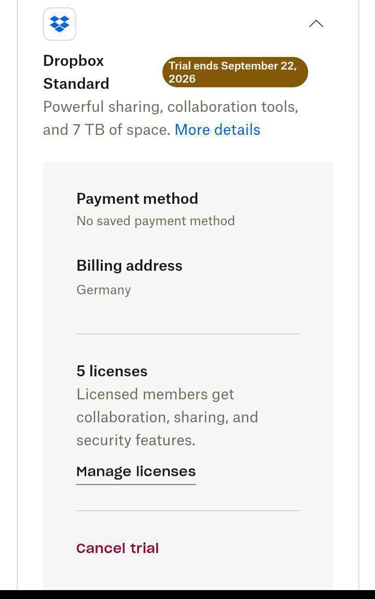The image size is (375, 599).
Task: Click the collaboration, sharing, and line
Action: click(167, 418)
